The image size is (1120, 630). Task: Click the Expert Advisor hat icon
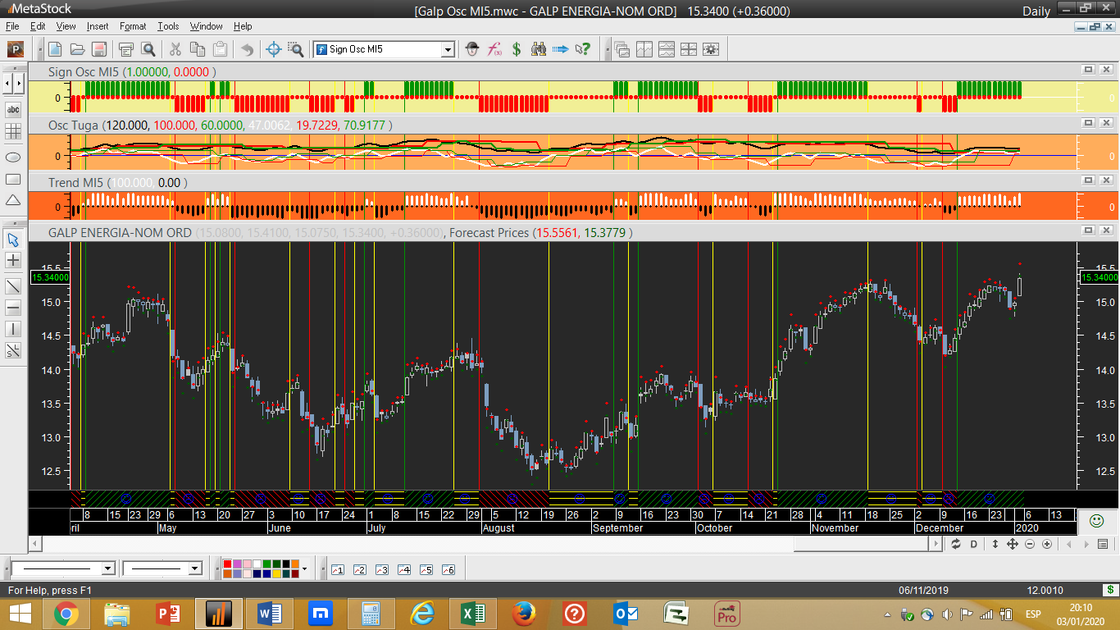[472, 49]
